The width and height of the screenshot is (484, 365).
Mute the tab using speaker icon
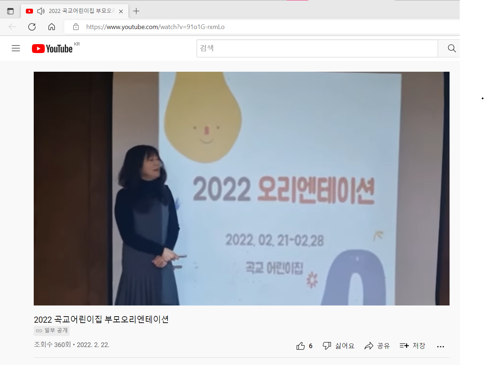tap(41, 11)
